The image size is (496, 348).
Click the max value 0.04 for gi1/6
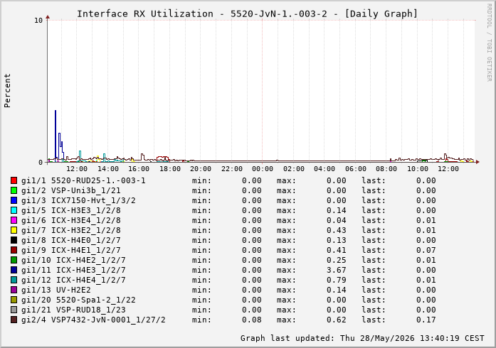[x=337, y=220]
